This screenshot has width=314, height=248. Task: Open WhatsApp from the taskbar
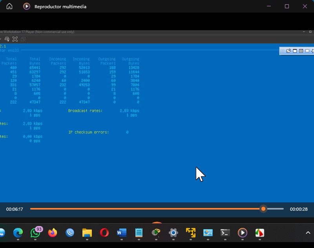point(35,233)
